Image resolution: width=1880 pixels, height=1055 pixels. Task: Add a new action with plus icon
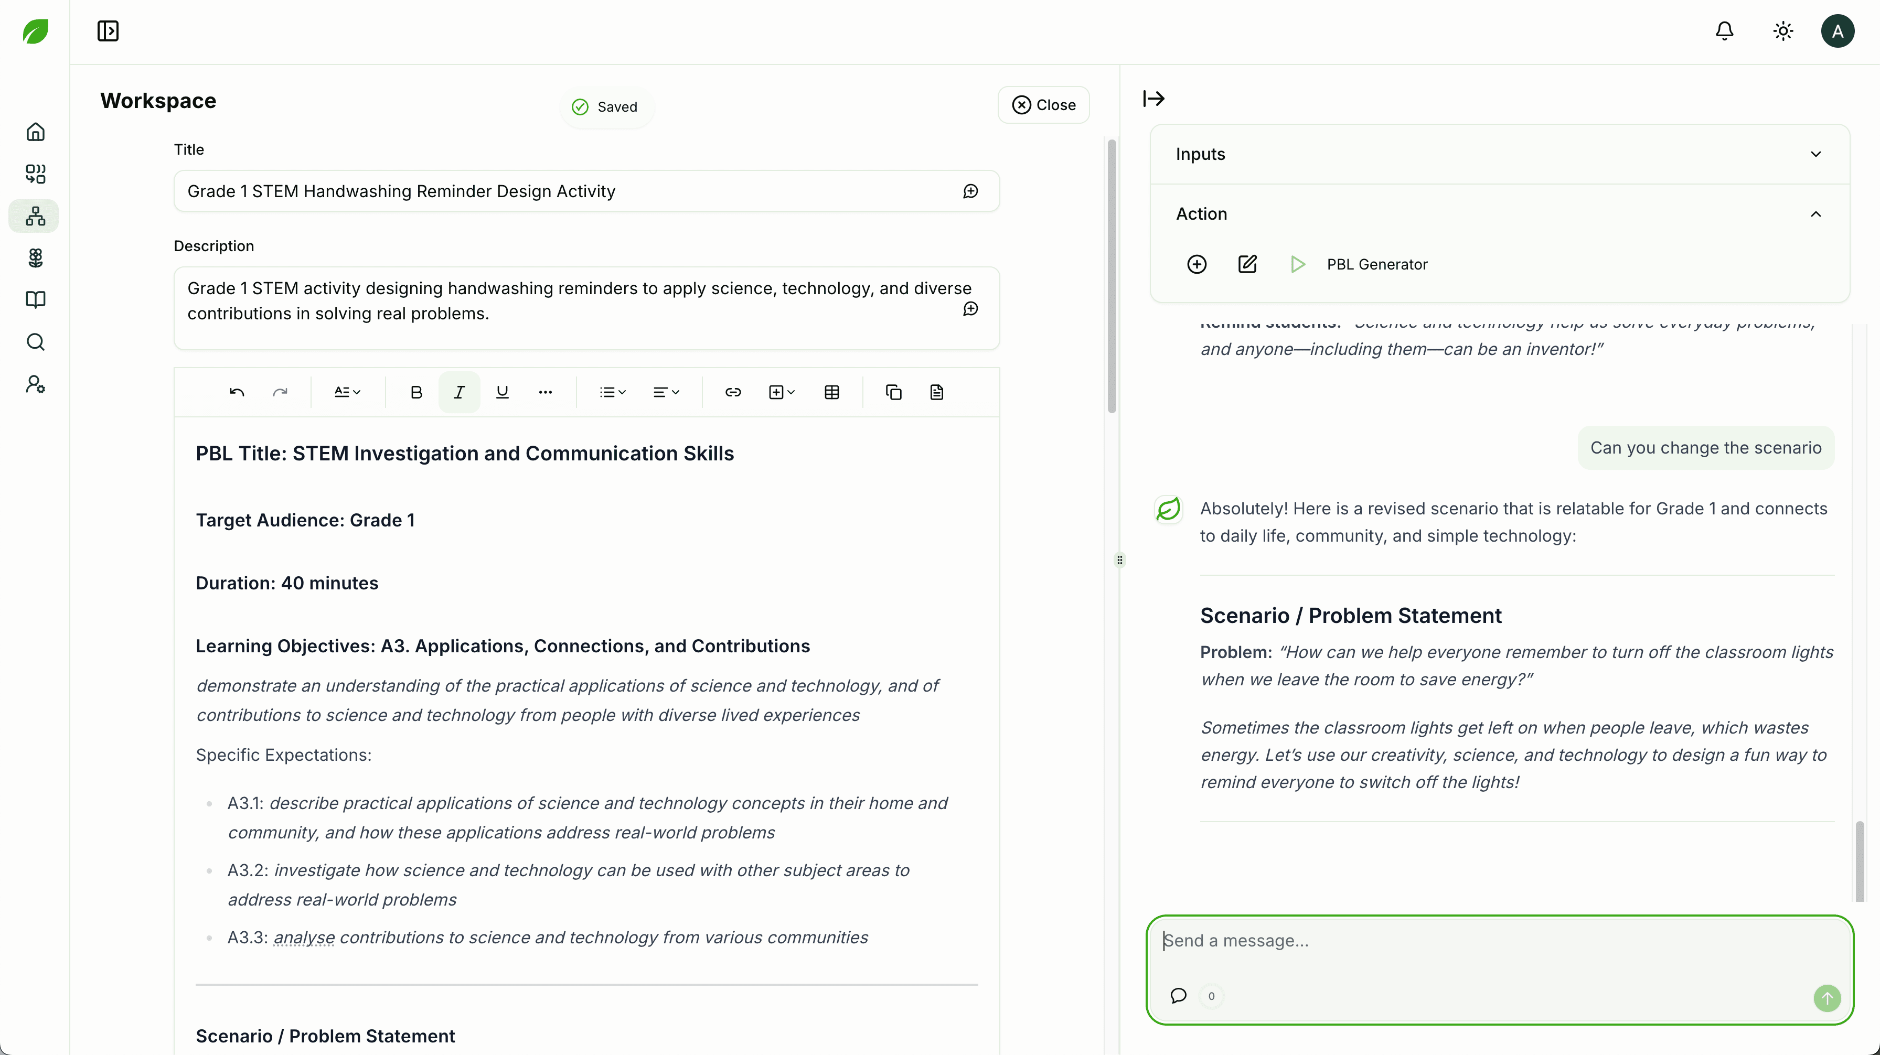(x=1197, y=264)
